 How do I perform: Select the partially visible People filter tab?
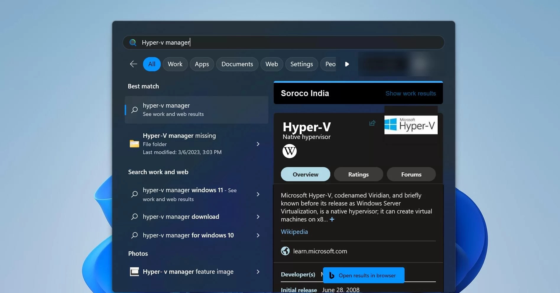click(329, 64)
